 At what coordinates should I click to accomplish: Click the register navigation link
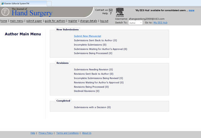(72, 21)
